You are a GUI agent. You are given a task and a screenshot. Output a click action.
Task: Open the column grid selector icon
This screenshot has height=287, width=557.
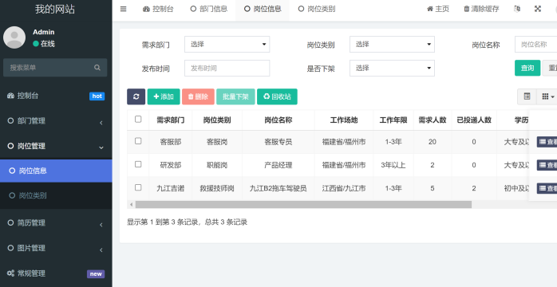point(547,96)
